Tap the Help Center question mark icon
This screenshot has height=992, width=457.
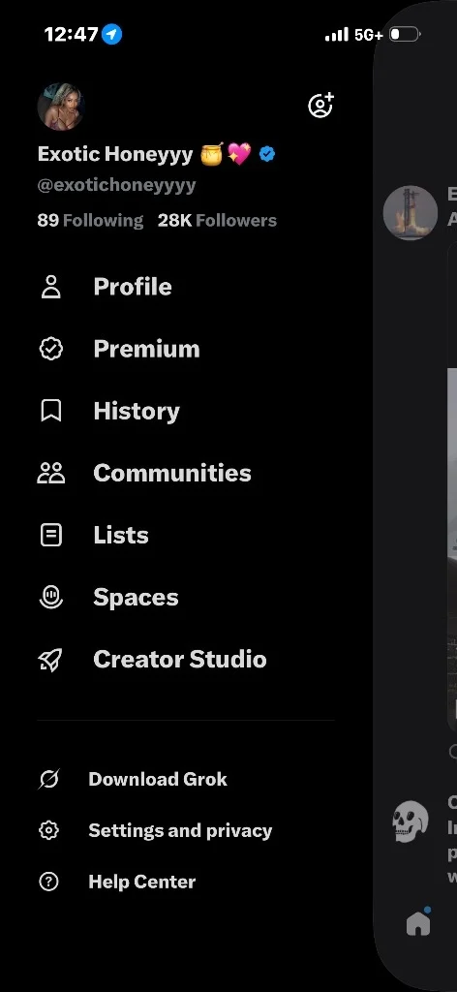point(48,882)
